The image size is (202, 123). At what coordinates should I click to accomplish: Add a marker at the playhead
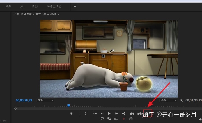(71, 113)
